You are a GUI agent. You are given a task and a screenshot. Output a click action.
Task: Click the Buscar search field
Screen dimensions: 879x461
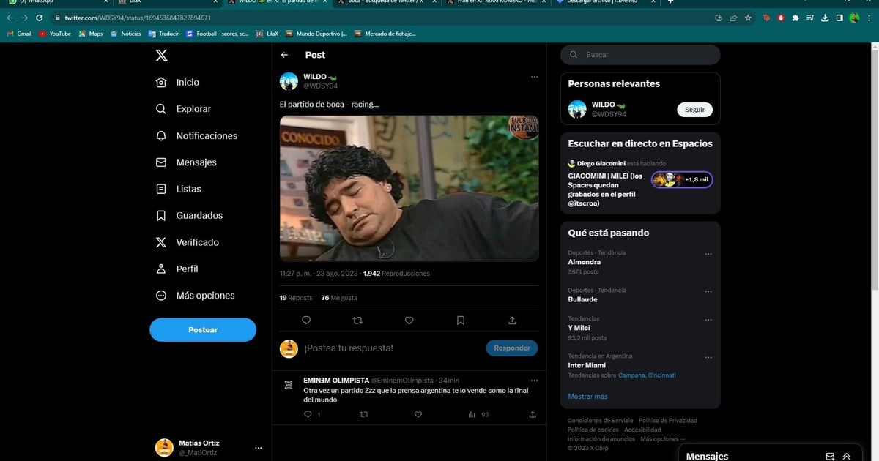tap(640, 55)
